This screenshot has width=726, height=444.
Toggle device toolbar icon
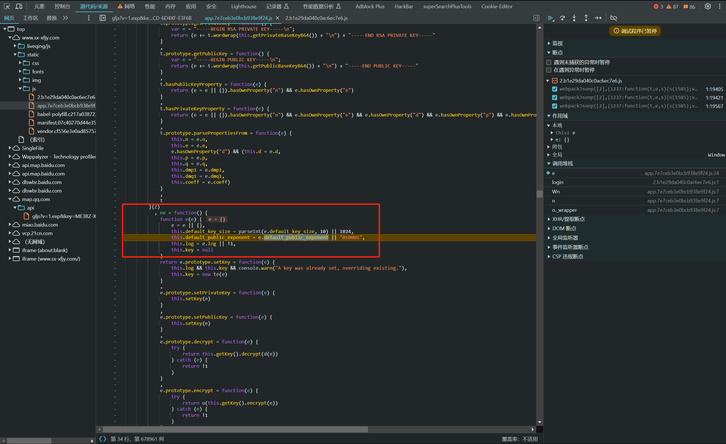(x=19, y=6)
